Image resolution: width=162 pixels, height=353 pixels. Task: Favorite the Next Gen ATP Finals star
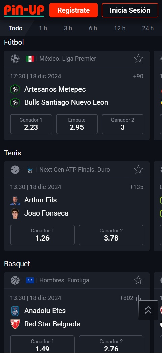(x=138, y=170)
